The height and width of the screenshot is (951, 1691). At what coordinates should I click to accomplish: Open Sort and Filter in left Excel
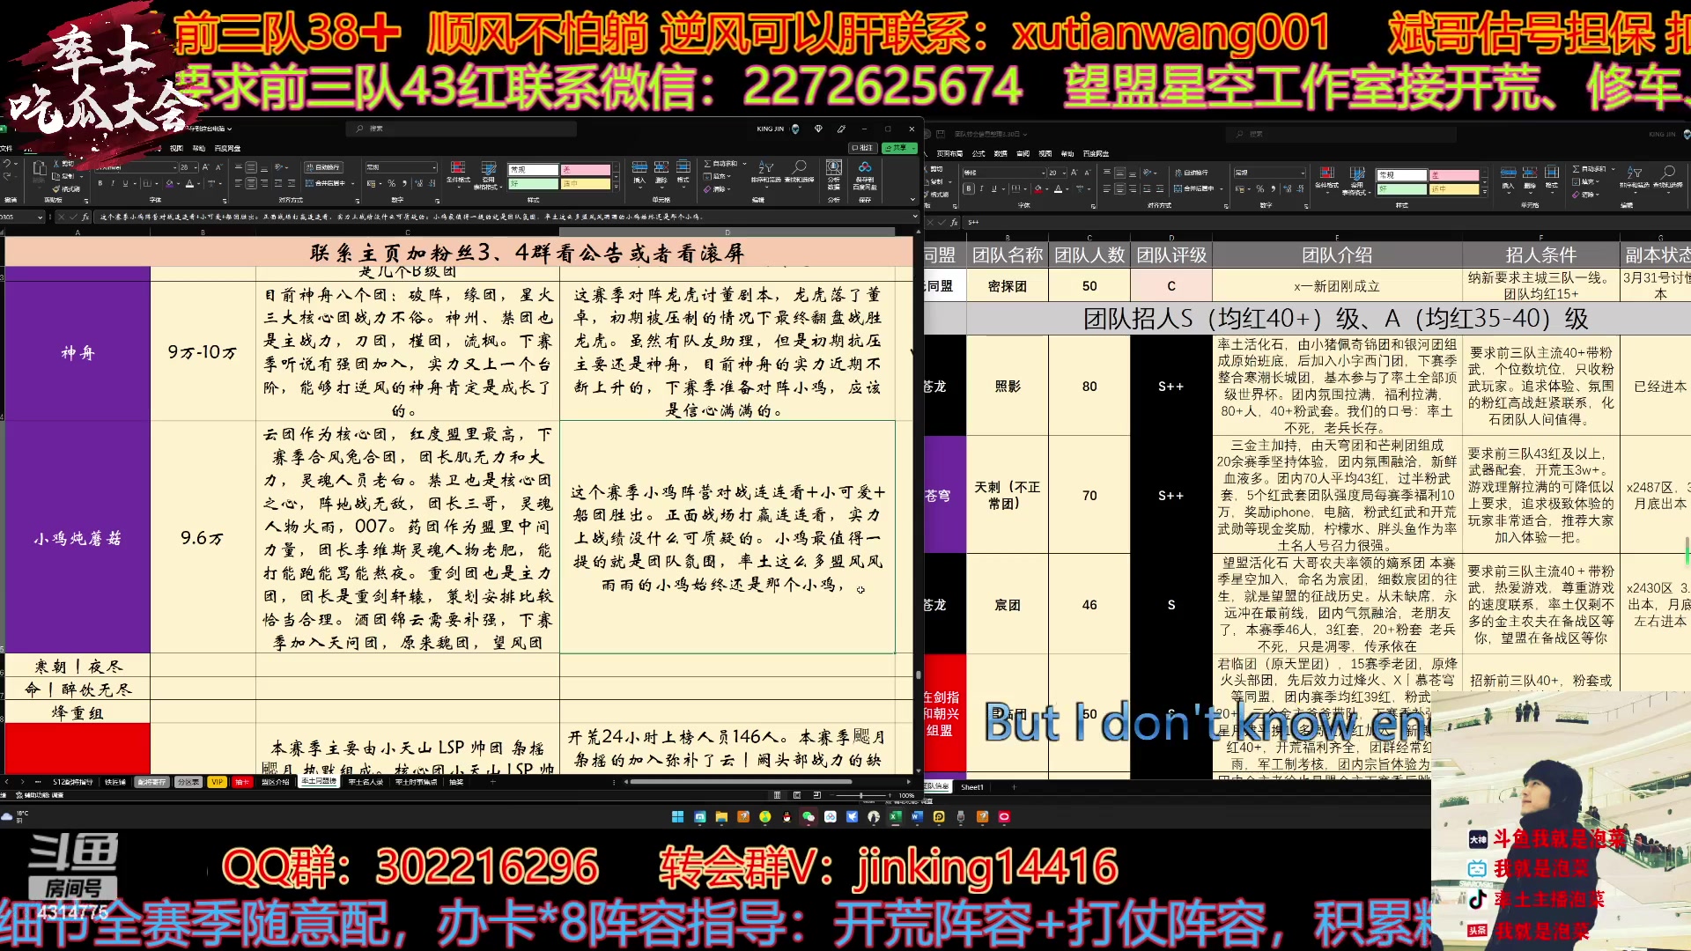(766, 173)
